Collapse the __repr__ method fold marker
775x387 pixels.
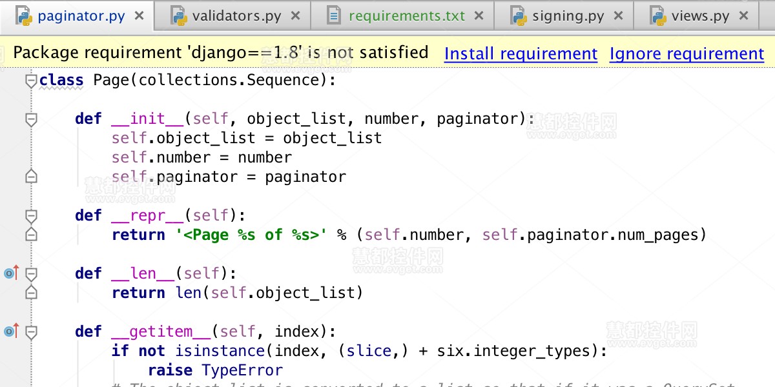click(30, 215)
